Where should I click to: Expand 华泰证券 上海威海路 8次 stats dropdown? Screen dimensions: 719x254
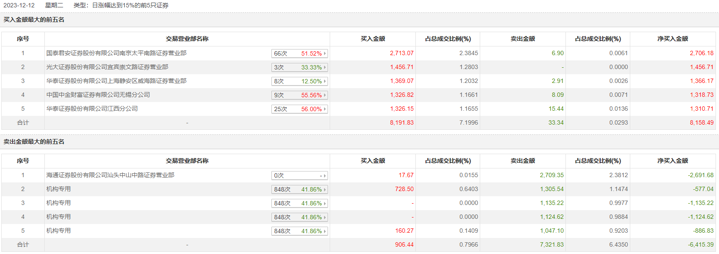point(299,81)
